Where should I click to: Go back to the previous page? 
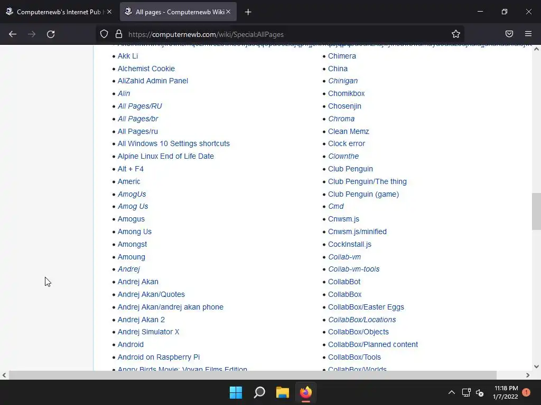point(13,34)
